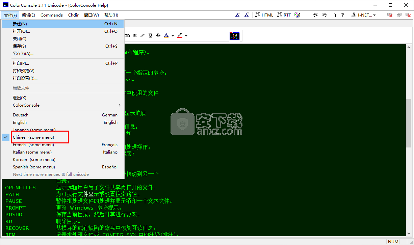This screenshot has height=245, width=414.
Task: Switch language to Spanish
Action: coord(63,167)
